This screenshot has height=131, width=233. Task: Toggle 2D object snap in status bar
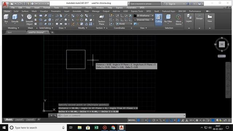(x=171, y=120)
